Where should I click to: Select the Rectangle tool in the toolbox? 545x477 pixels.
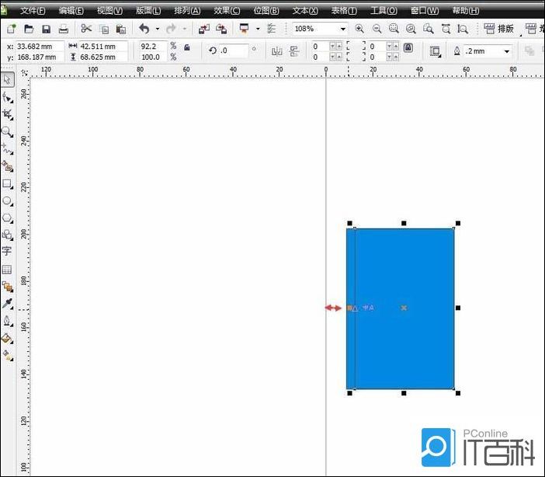click(x=7, y=183)
